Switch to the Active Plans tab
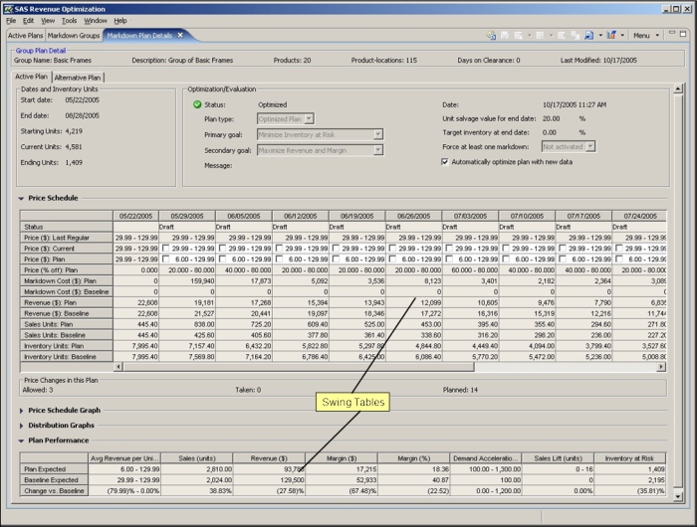This screenshot has height=527, width=697. pyautogui.click(x=25, y=36)
